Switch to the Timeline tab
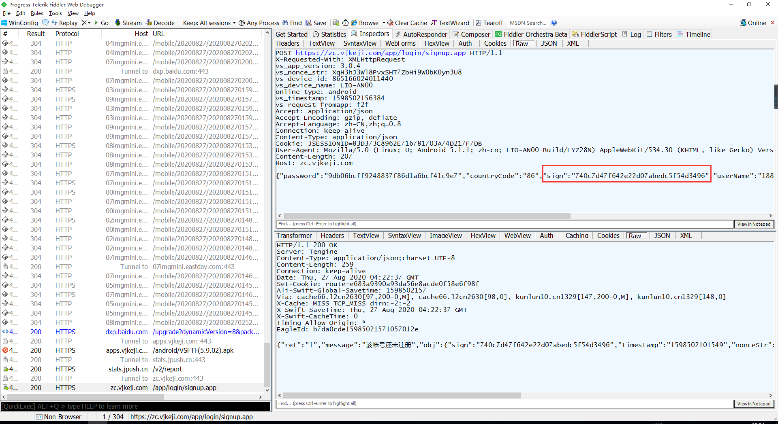Viewport: 778px width, 424px height. (693, 34)
